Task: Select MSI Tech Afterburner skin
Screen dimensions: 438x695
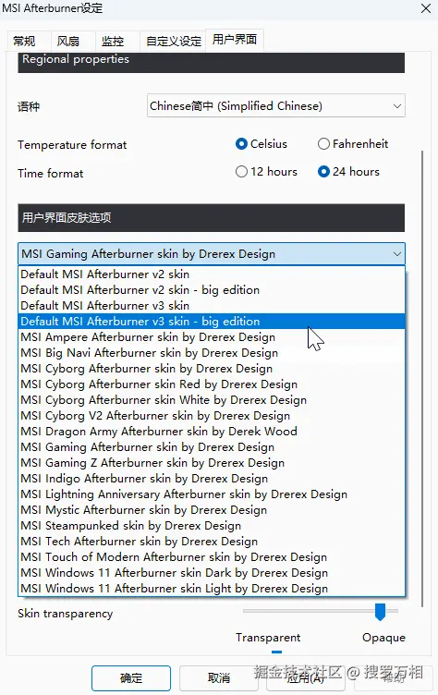Action: point(212,542)
